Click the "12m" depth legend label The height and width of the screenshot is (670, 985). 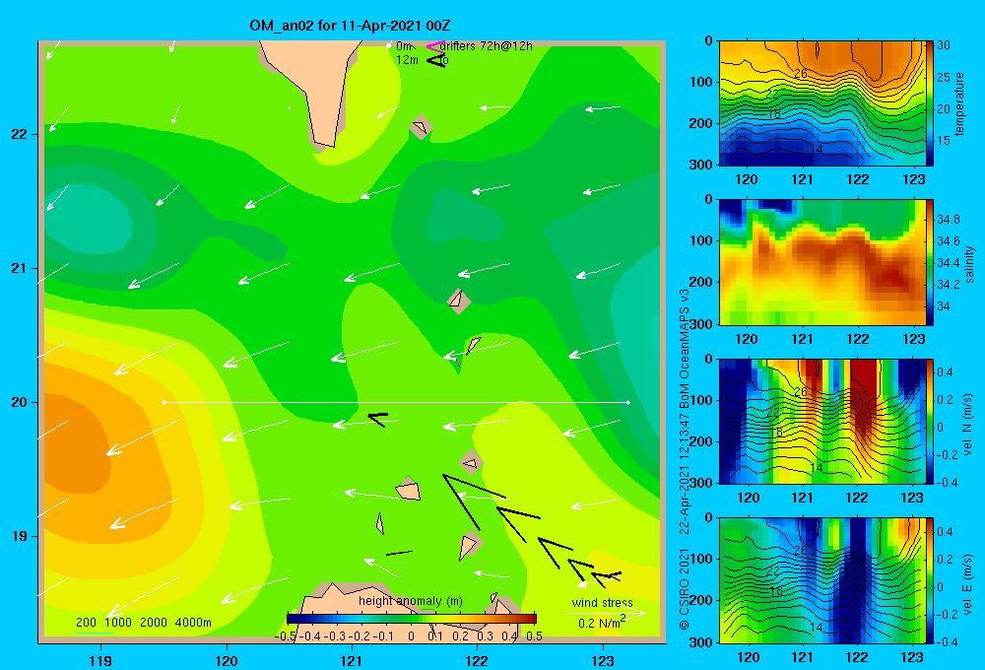click(407, 60)
